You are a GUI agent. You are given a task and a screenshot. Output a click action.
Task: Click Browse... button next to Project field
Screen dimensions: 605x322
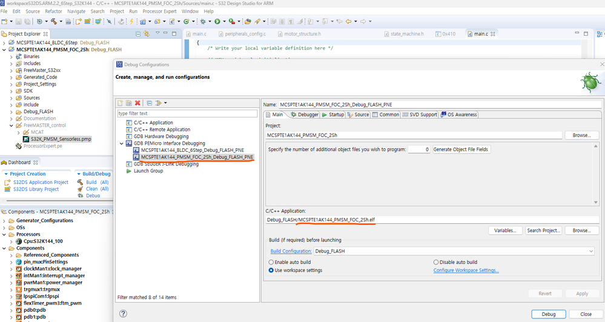coord(581,136)
